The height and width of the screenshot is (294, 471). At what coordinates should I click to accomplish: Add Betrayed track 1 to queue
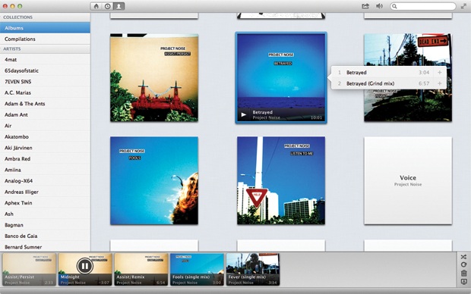[x=439, y=72]
